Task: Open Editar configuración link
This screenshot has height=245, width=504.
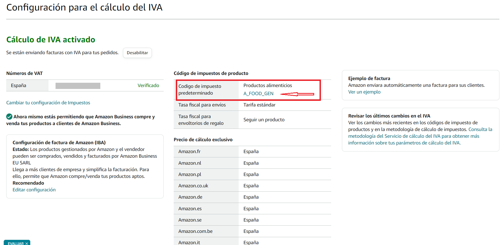Action: click(34, 190)
